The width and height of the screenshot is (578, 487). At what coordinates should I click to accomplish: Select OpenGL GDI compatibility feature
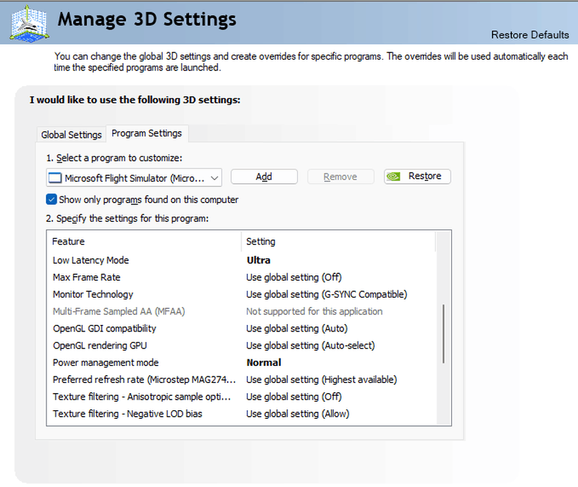click(x=105, y=328)
